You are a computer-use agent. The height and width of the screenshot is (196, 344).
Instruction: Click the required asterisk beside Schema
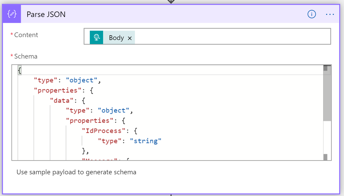(12, 56)
